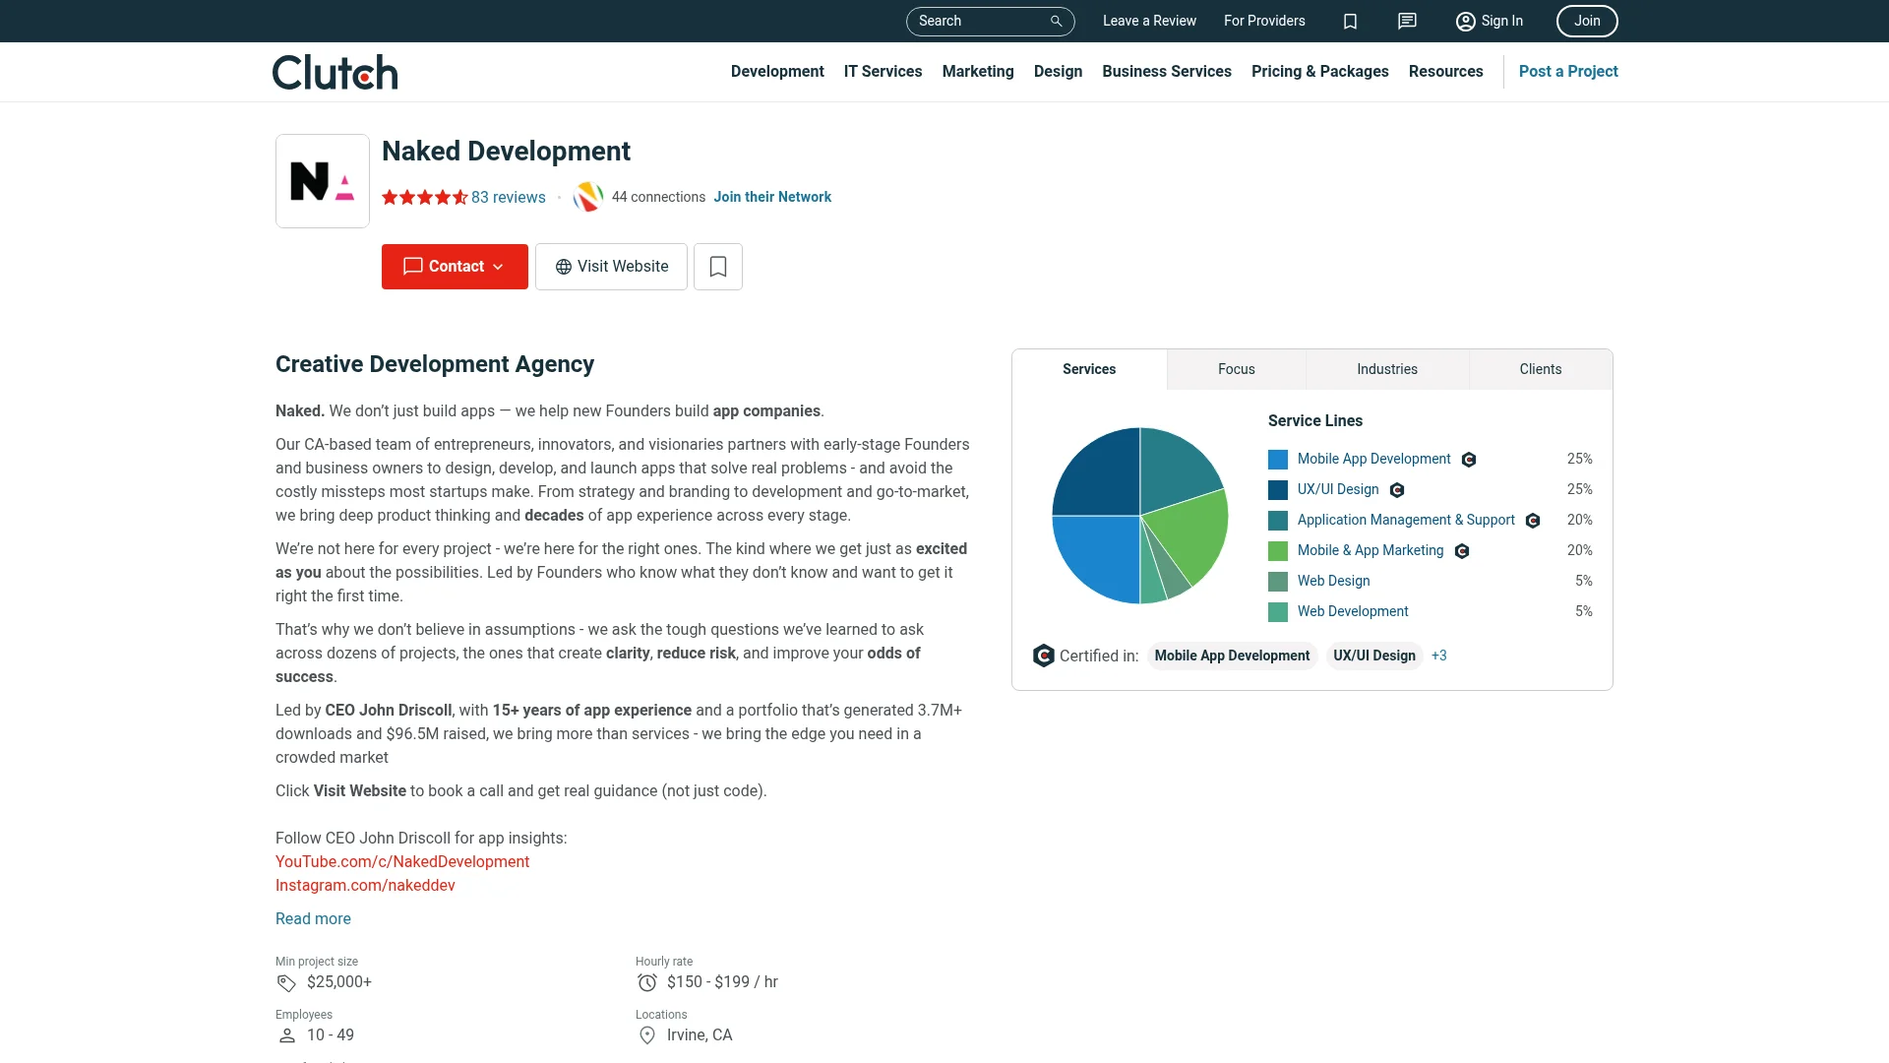
Task: Click Read more to expand description
Action: [313, 918]
